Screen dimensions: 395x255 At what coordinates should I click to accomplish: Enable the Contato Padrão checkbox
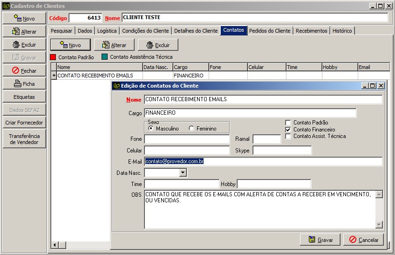coord(288,123)
